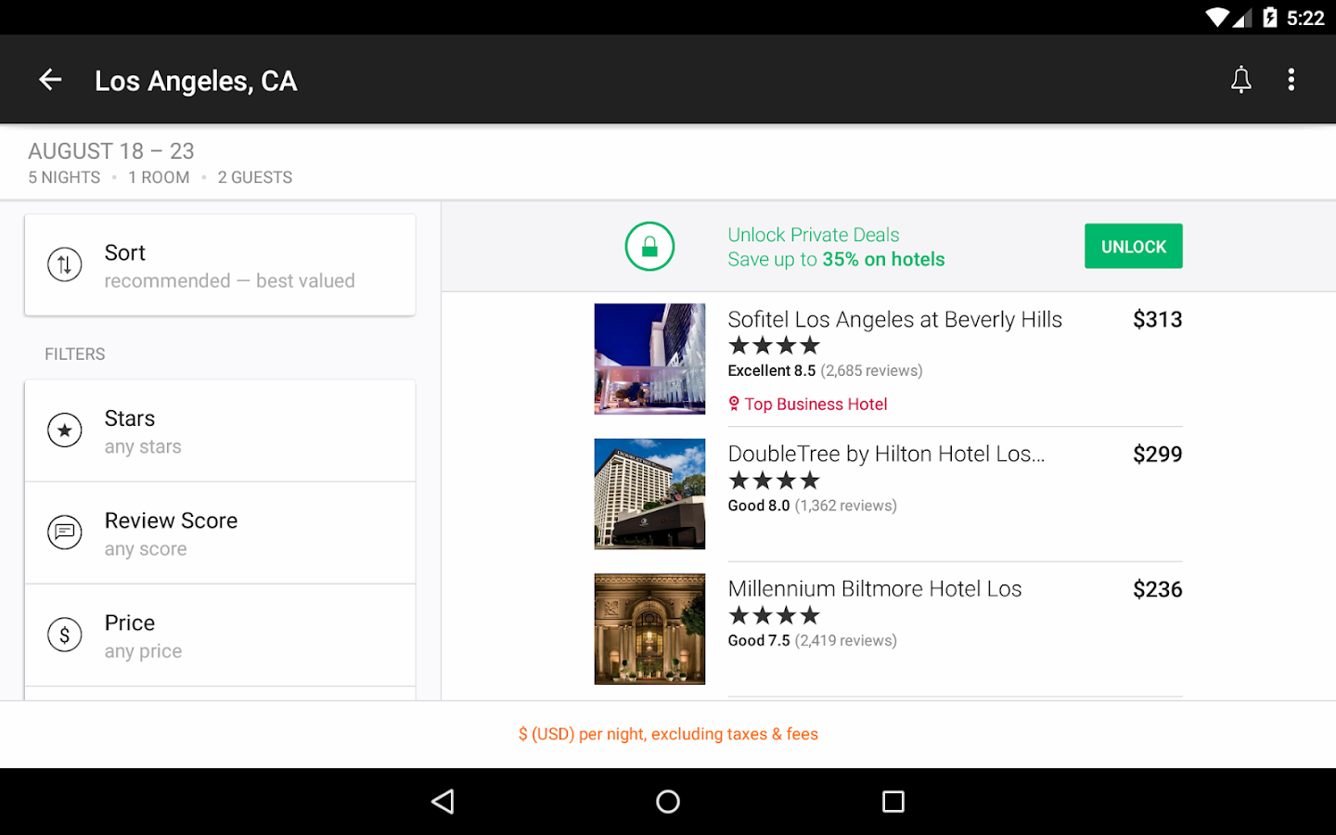This screenshot has width=1336, height=835.
Task: Tap the Android home navigation button
Action: click(668, 802)
